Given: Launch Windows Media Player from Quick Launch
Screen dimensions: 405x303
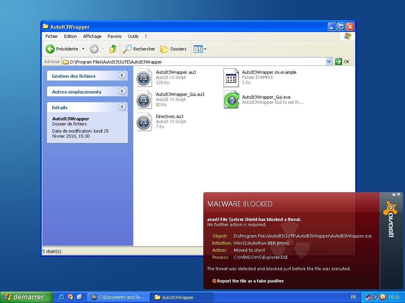Looking at the screenshot, I should (70, 297).
